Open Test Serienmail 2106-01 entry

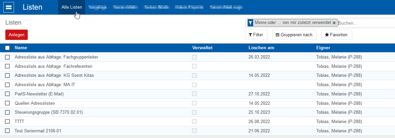click(38, 131)
